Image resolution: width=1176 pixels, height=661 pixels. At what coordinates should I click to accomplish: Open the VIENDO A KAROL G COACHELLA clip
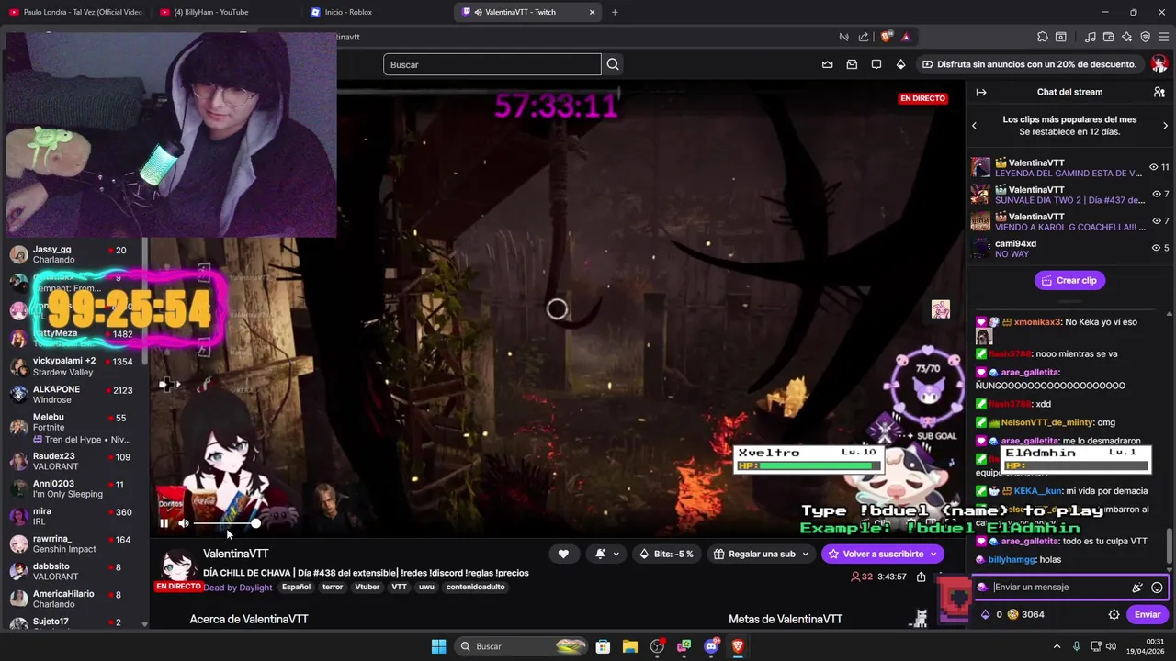(x=1069, y=222)
